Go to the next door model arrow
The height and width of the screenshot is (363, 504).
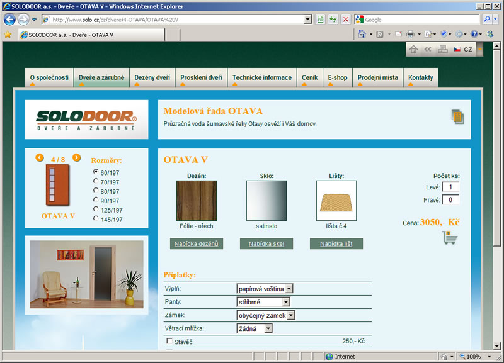point(77,158)
